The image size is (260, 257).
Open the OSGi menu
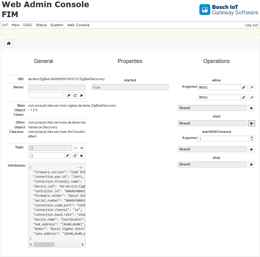coord(27,25)
